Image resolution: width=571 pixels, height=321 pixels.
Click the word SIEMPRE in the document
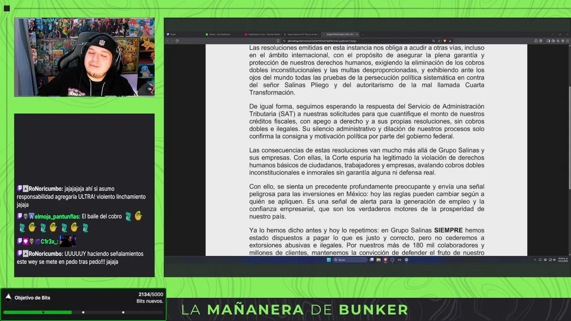(448, 230)
